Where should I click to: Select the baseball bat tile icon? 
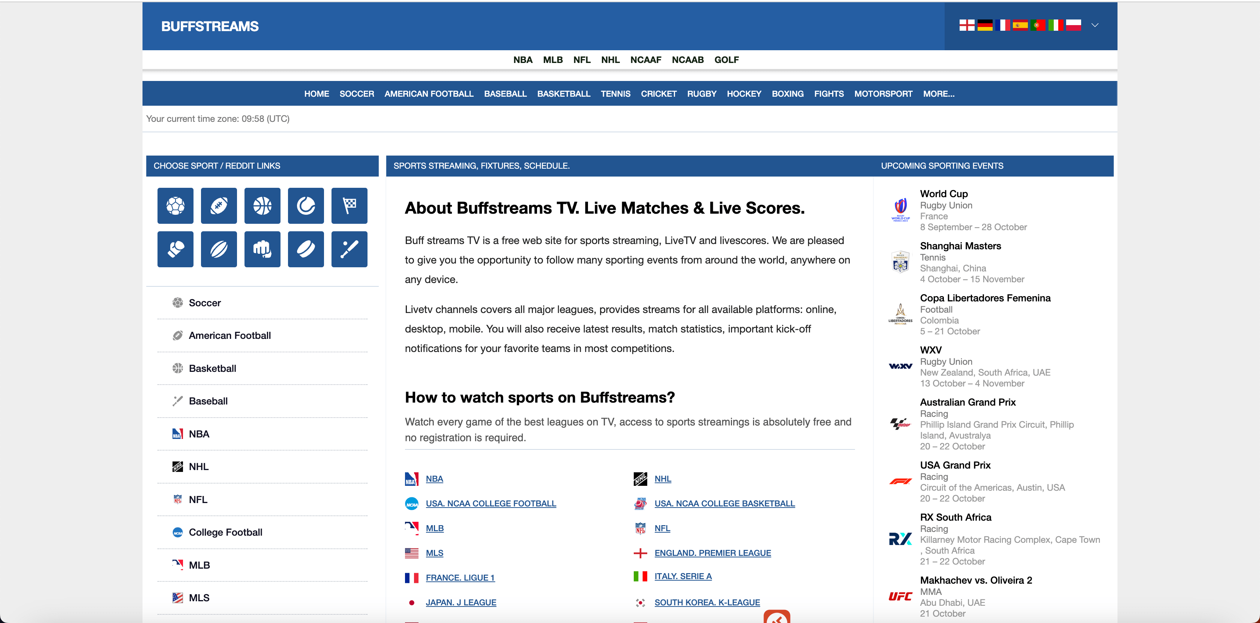[x=349, y=249]
